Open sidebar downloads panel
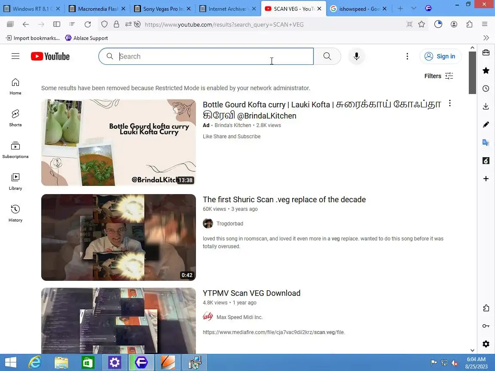This screenshot has width=495, height=371. [486, 106]
